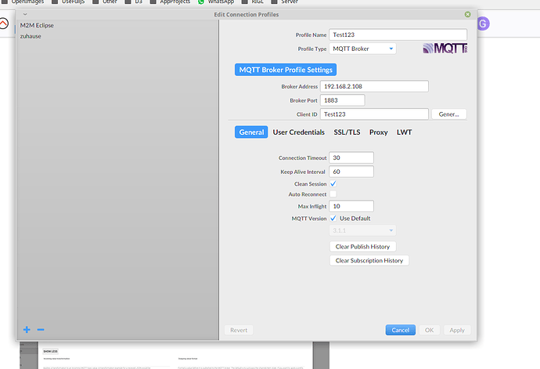Click the OK button

(429, 330)
